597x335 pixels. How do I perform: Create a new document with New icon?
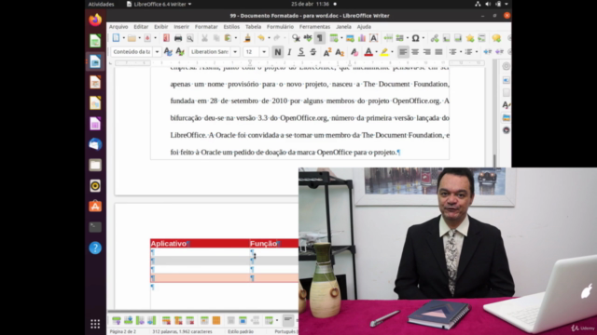coord(116,38)
